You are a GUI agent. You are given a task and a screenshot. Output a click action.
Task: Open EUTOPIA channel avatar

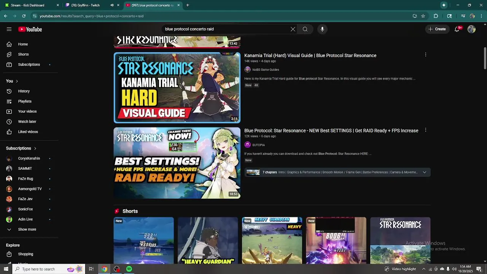point(247,145)
